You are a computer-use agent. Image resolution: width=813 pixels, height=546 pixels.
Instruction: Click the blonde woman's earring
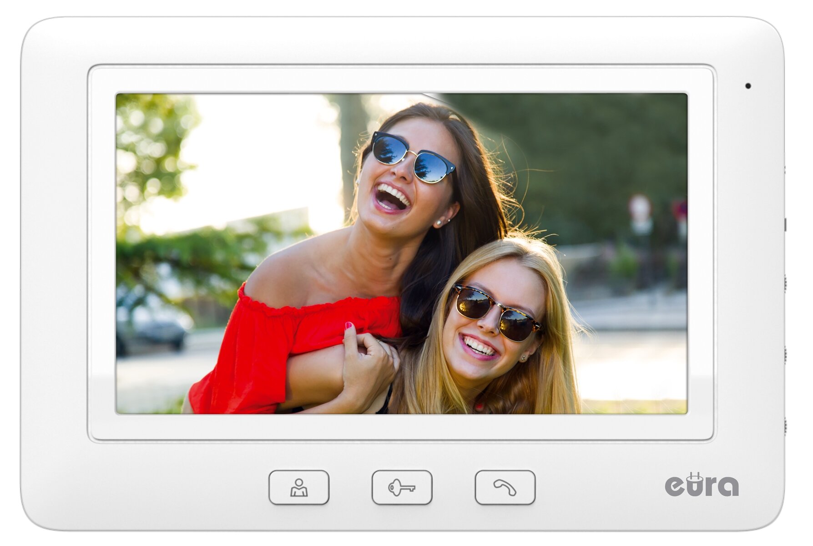click(523, 358)
